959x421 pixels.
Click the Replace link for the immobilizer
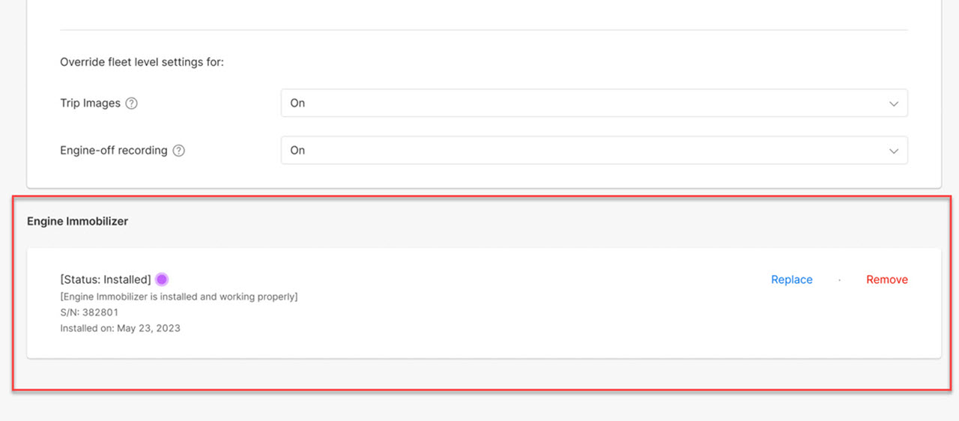pos(792,279)
